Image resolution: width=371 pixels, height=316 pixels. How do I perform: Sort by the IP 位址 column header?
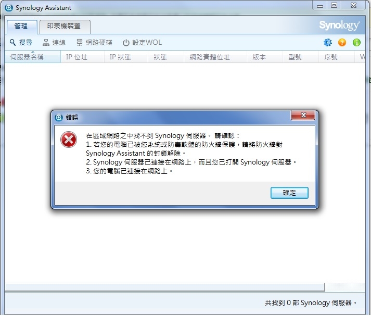pyautogui.click(x=82, y=57)
